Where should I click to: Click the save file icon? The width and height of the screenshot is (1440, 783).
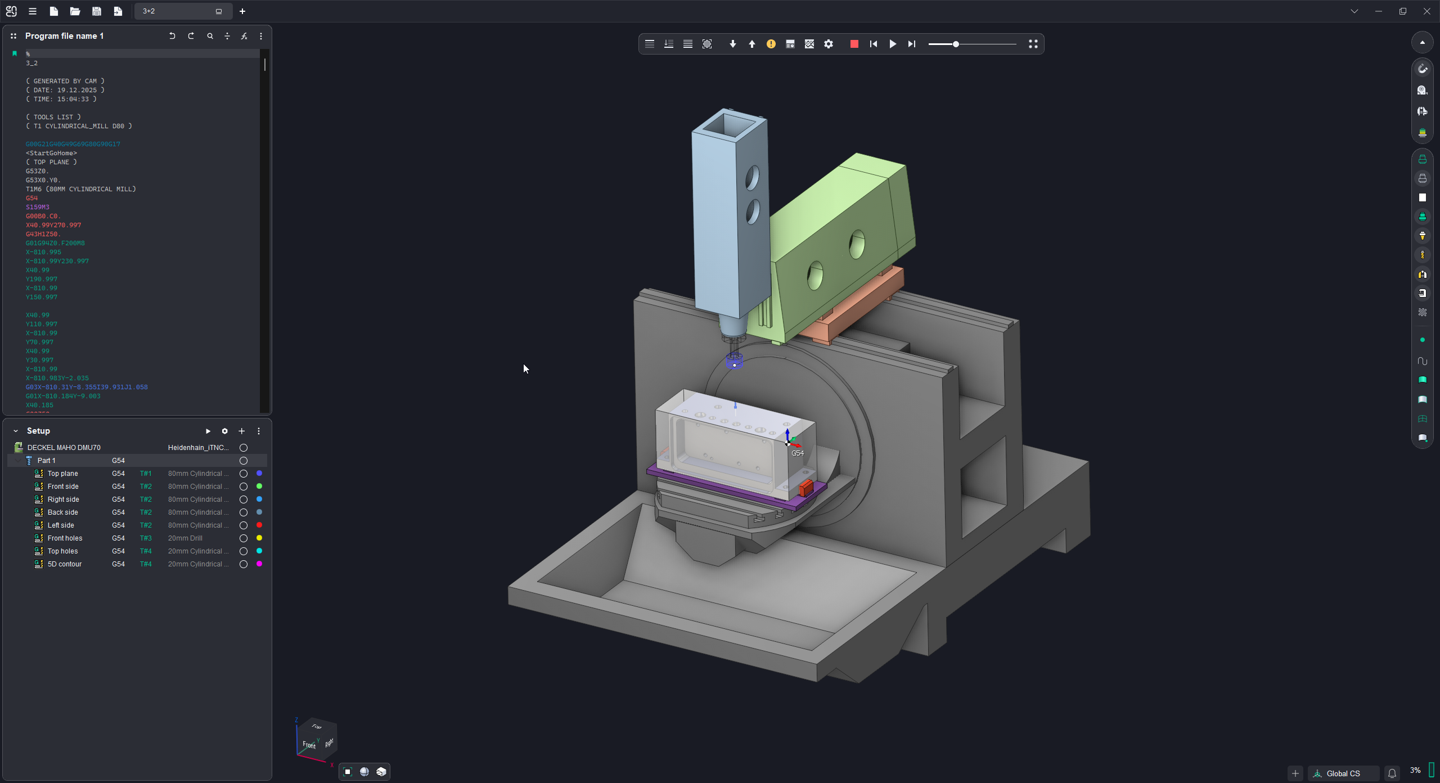click(96, 11)
